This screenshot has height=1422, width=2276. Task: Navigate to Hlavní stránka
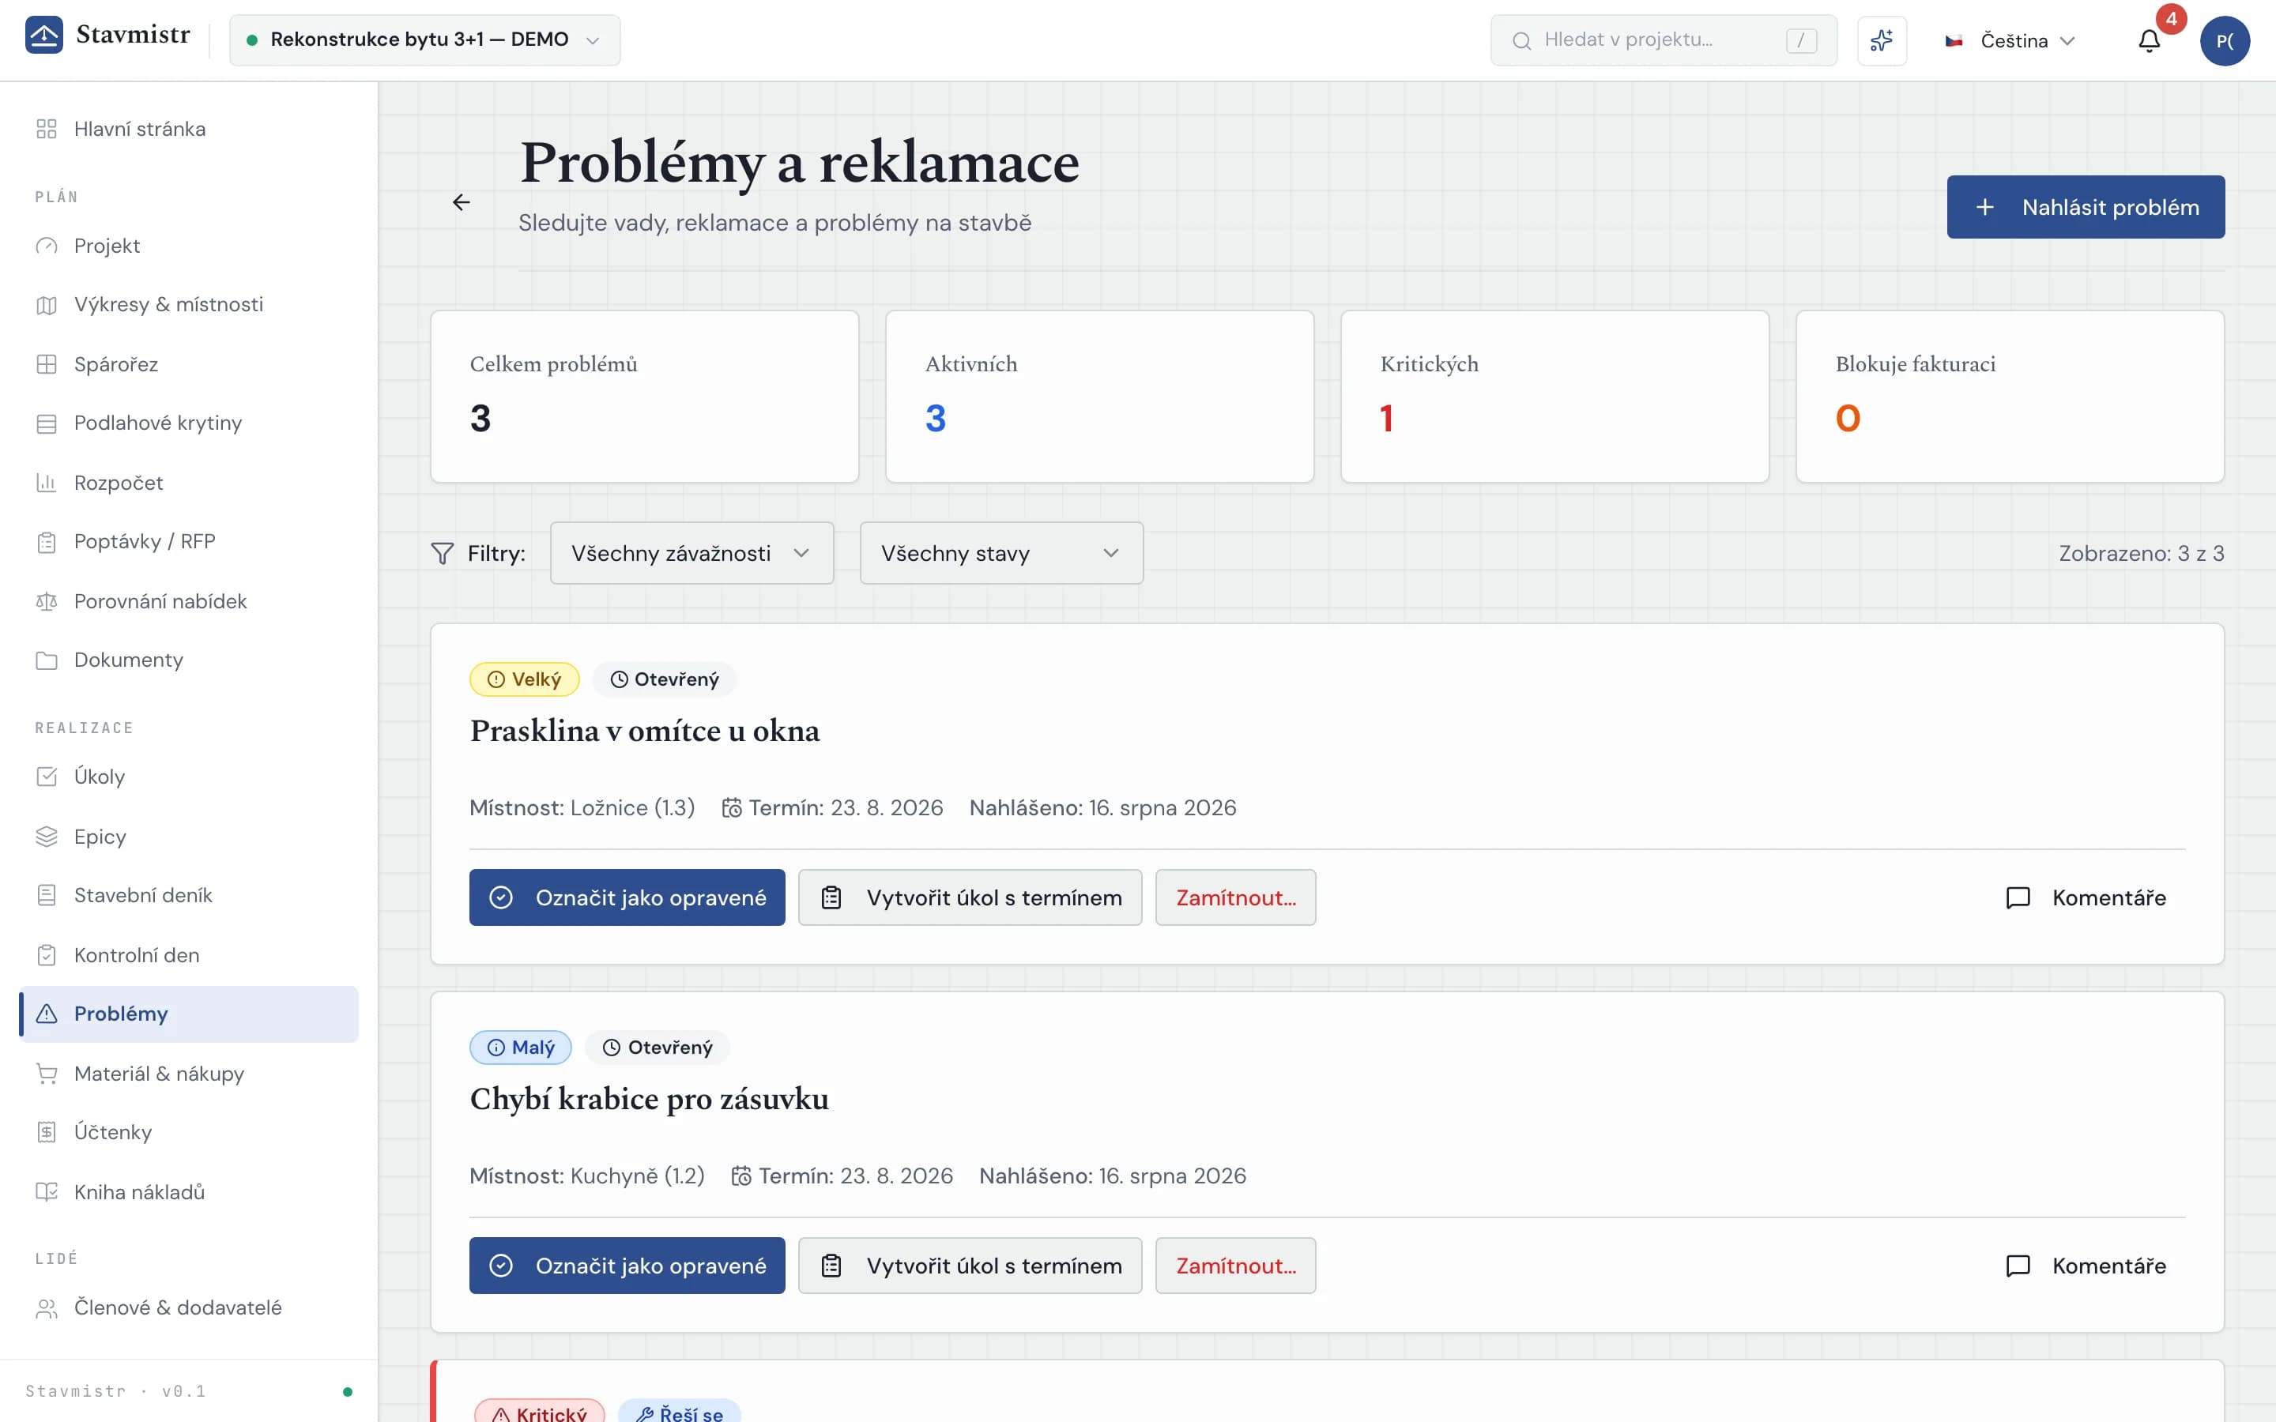(188, 129)
